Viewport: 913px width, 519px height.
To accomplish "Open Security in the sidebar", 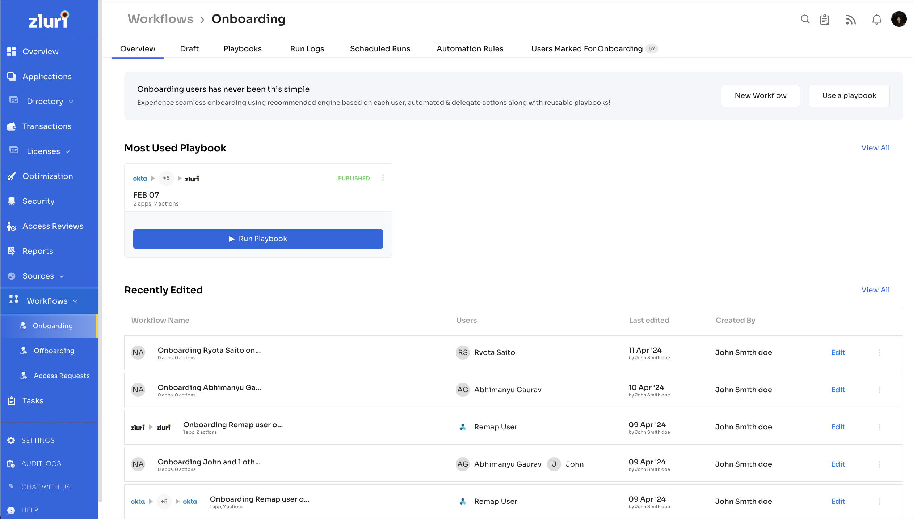I will click(x=38, y=201).
